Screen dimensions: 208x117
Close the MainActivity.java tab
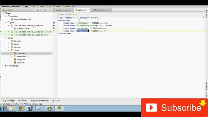point(110,10)
